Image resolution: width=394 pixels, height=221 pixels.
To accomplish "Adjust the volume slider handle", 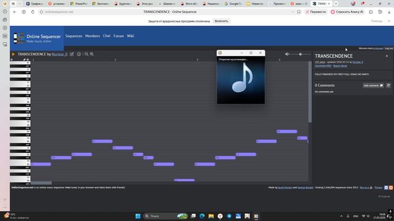I will pyautogui.click(x=300, y=54).
